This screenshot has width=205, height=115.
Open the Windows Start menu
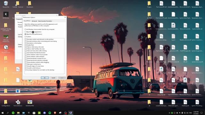[3, 113]
